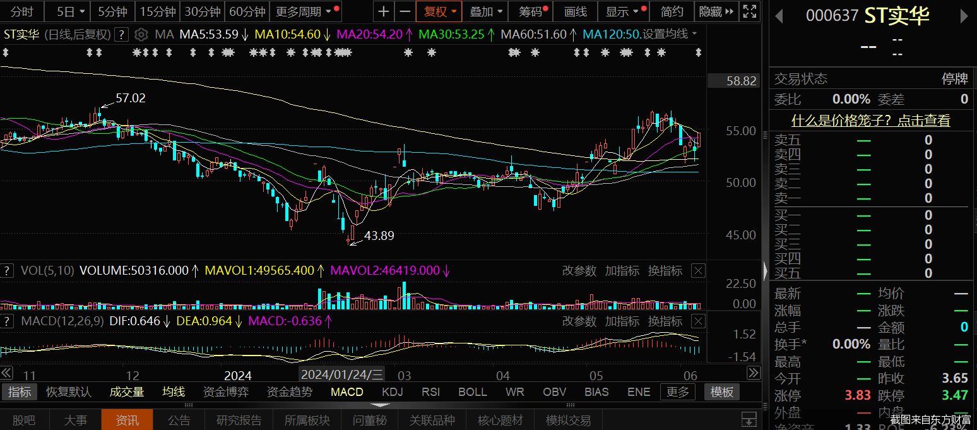Open 什么是价格笼子 link
The height and width of the screenshot is (430, 977).
pos(871,120)
